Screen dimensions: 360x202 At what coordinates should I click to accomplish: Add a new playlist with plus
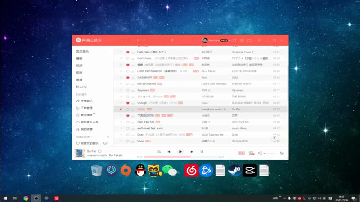coord(108,137)
